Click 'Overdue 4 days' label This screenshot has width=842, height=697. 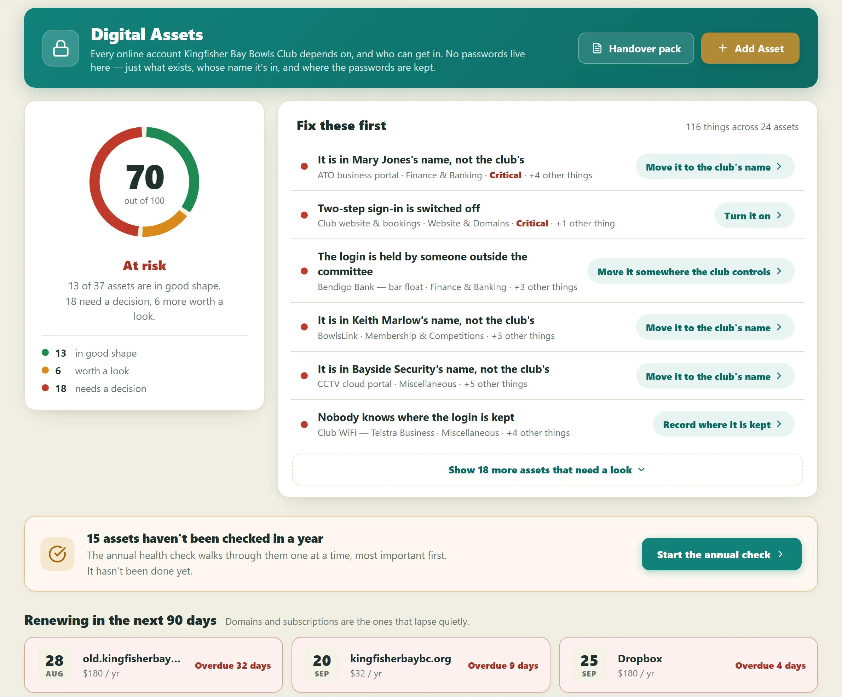point(770,665)
